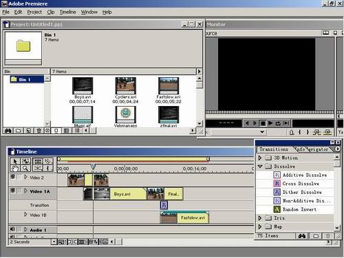Toggle eye visibility for Video 1A track

click(x=12, y=191)
